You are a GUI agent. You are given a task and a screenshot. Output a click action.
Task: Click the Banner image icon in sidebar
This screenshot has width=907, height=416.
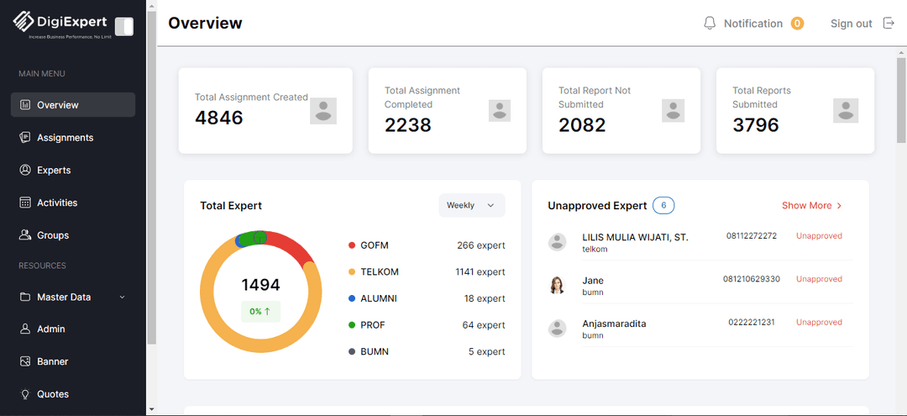click(x=25, y=361)
